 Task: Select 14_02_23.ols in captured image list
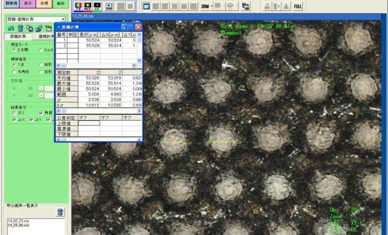pyautogui.click(x=19, y=221)
